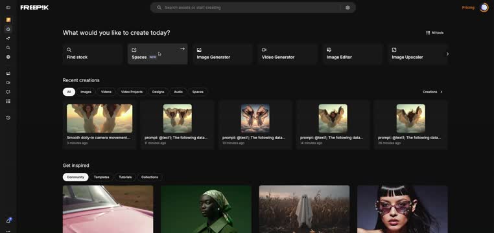Open the all tools grid sidebar icon
This screenshot has height=233, width=494.
tap(8, 101)
